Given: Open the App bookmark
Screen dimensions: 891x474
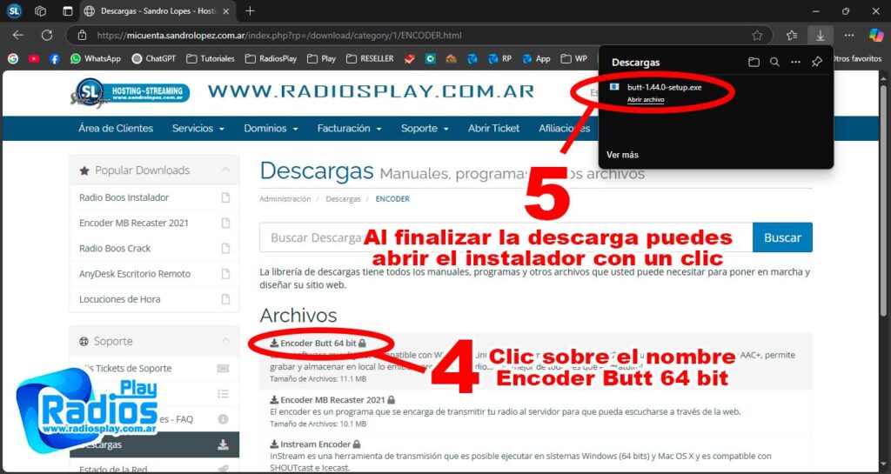Looking at the screenshot, I should pyautogui.click(x=536, y=58).
